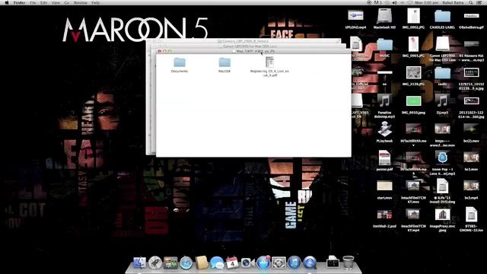
Task: Open the Trash in the dock
Action: point(349,263)
